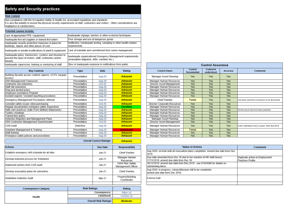
Task: Click 'Slow or inadequate response to notifications from public'
Action: (104, 65)
